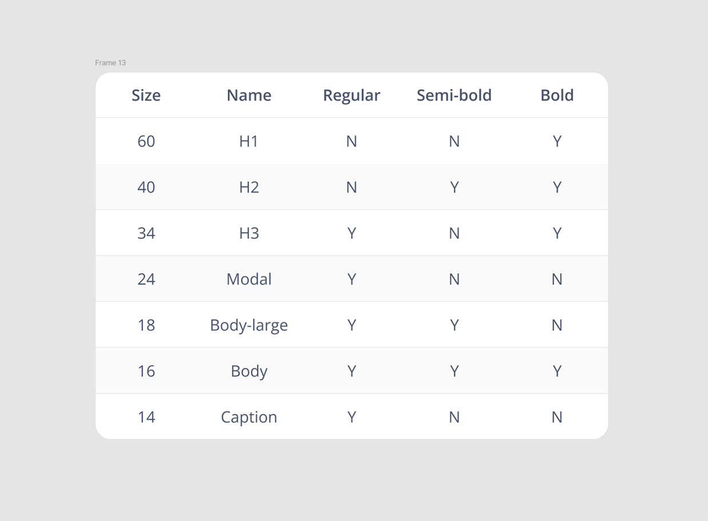
Task: Click the Bold column header
Action: [557, 96]
